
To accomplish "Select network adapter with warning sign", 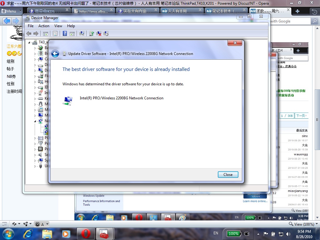I will pos(46,132).
